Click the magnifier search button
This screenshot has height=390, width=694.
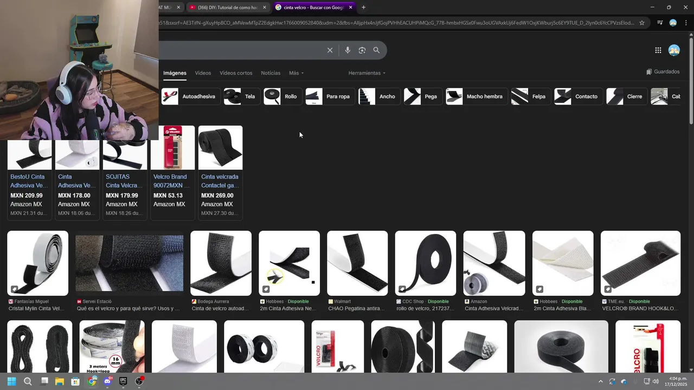tap(376, 50)
